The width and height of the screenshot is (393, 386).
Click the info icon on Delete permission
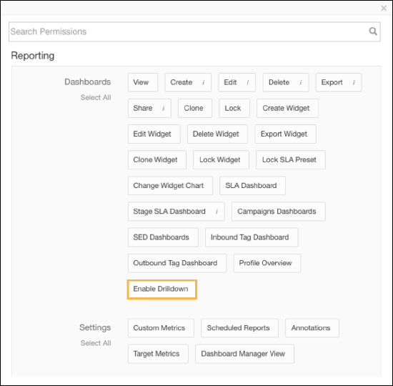click(301, 82)
